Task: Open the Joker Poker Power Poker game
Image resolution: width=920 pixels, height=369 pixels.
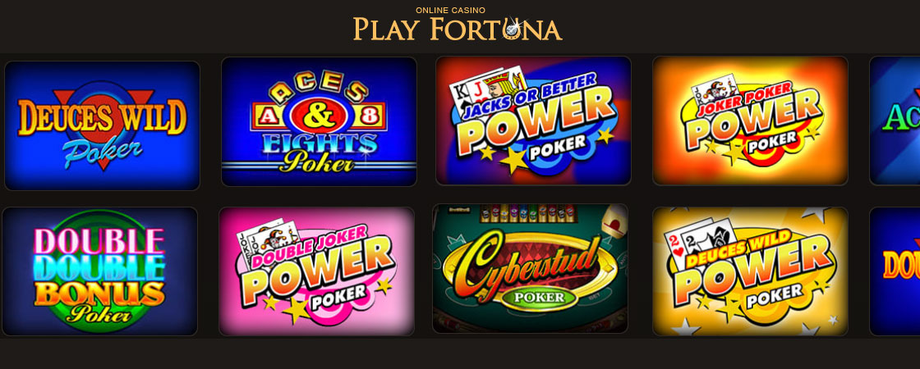Action: [750, 121]
